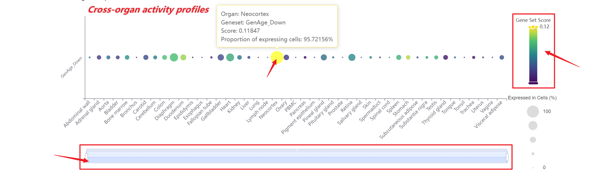Select the Gallbladder bubble
The width and height of the screenshot is (598, 179).
221,57
